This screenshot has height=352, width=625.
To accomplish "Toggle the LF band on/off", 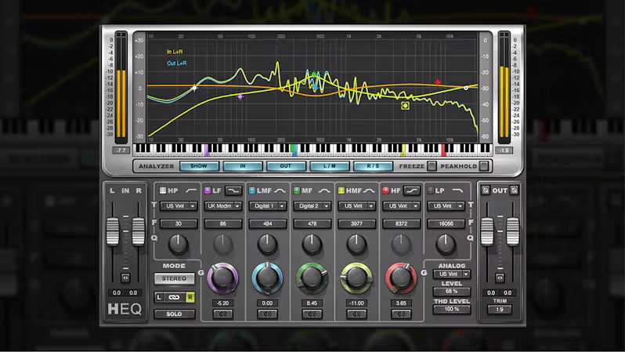I will click(208, 191).
